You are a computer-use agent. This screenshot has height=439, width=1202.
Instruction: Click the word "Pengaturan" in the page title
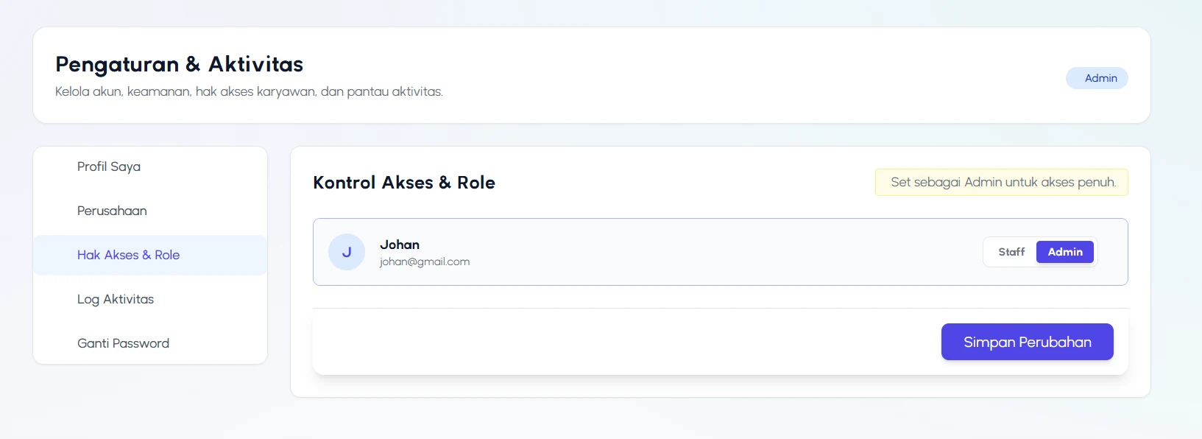[117, 64]
